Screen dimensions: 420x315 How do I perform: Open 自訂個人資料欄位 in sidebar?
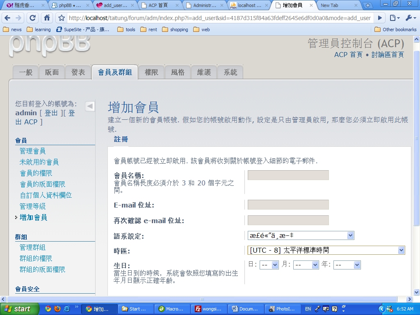[x=46, y=195]
